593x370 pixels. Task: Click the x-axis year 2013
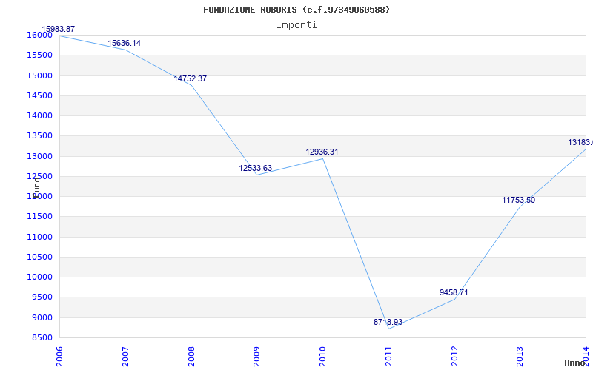[x=520, y=357]
